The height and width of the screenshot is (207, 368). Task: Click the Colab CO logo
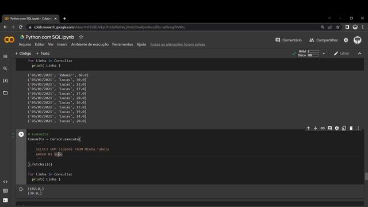pyautogui.click(x=9, y=40)
